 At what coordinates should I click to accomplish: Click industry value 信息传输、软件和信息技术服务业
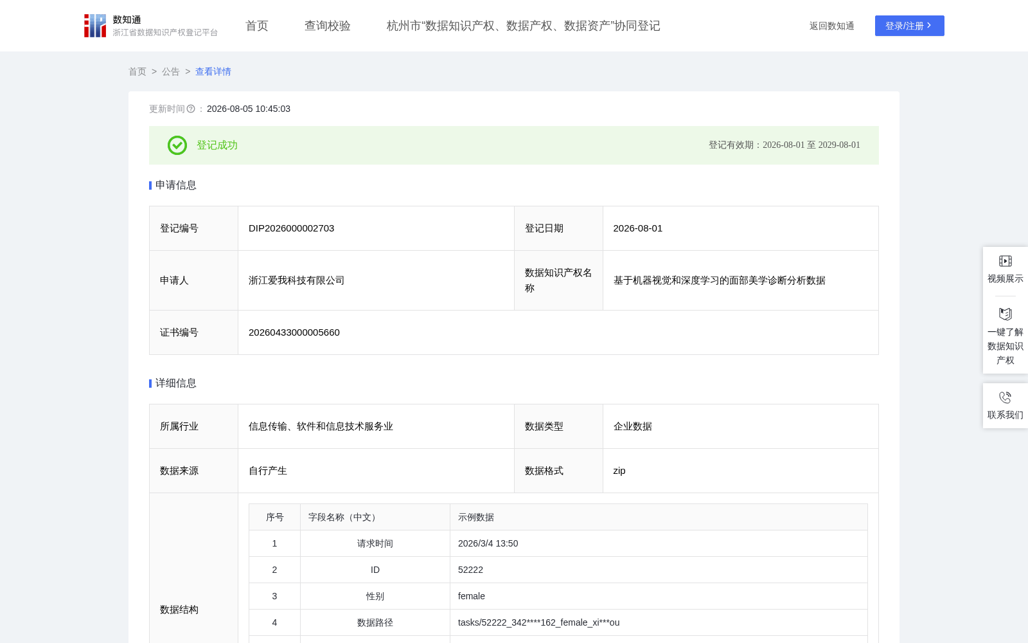[321, 426]
